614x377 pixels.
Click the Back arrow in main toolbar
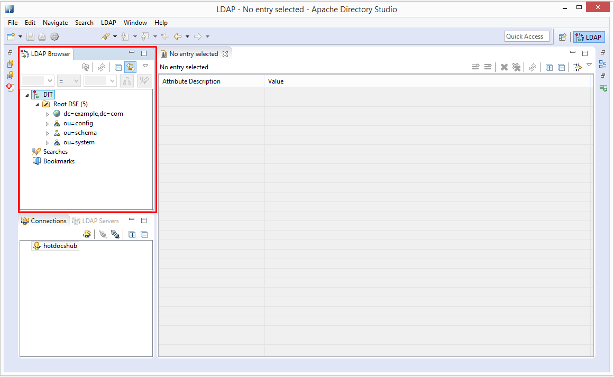pyautogui.click(x=178, y=36)
